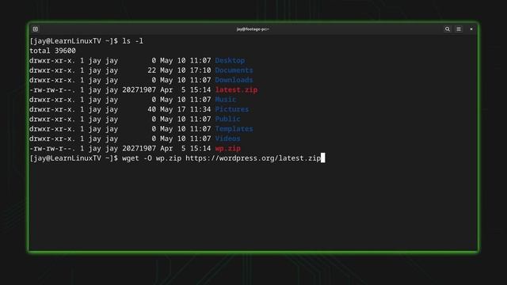Click the terminal window title text
This screenshot has height=285, width=507.
coord(253,29)
